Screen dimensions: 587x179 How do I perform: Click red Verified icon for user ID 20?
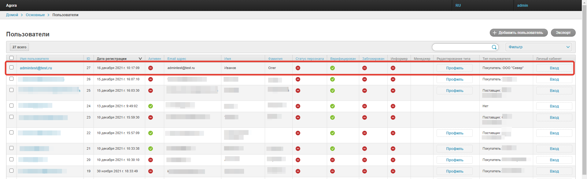pos(332,160)
